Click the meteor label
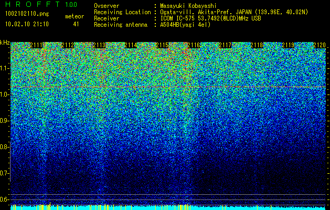 tap(74, 16)
